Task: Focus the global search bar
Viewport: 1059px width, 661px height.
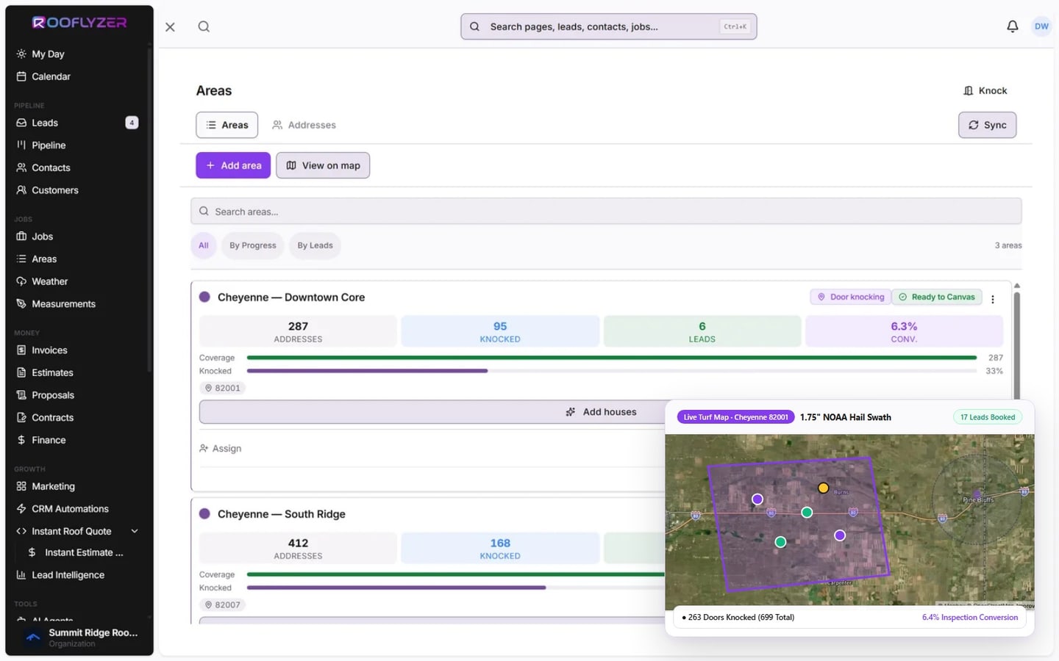Action: tap(609, 26)
